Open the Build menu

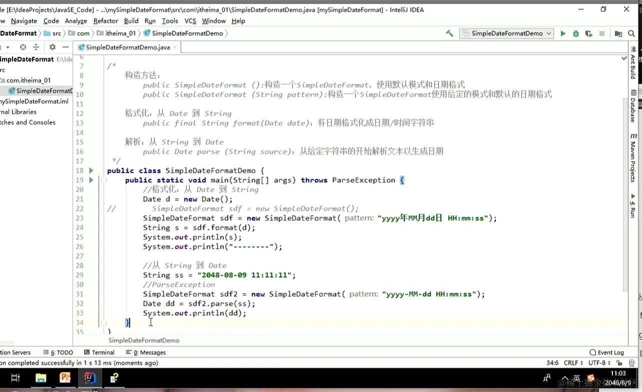tap(131, 20)
